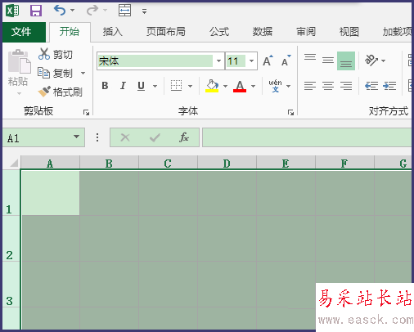Open the 页面布局 (Page Layout) tab
The height and width of the screenshot is (332, 414).
point(166,32)
